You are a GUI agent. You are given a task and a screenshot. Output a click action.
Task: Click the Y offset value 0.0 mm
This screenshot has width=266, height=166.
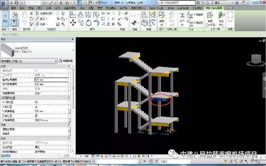tap(39, 111)
